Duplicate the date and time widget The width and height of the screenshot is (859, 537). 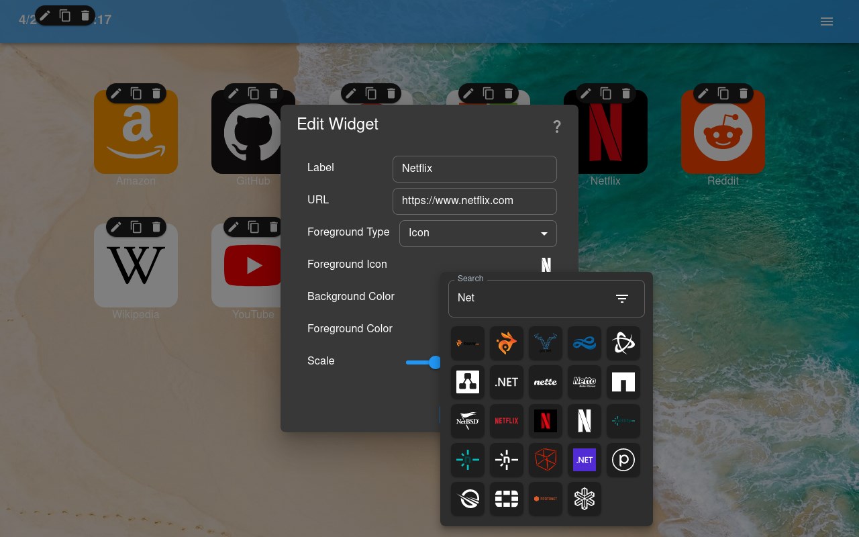click(65, 15)
